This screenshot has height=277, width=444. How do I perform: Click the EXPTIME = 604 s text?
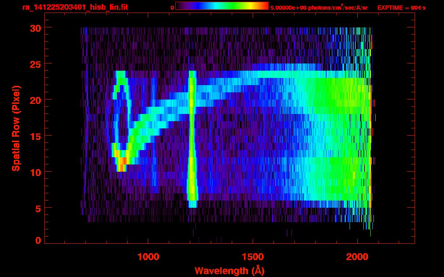tap(401, 7)
